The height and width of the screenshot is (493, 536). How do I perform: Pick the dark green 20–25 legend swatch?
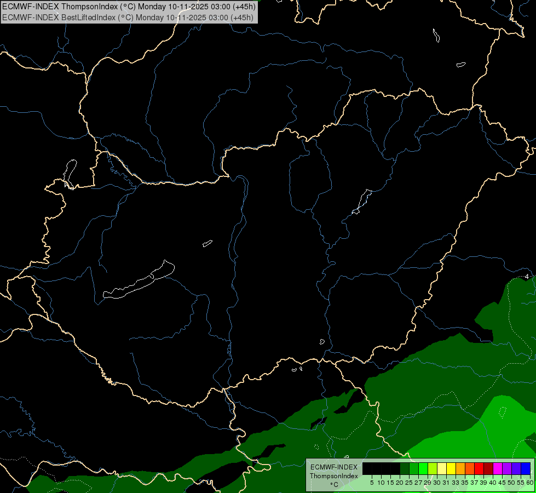tap(405, 468)
